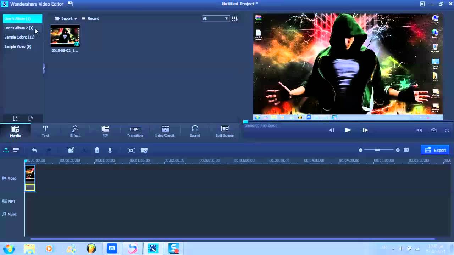Open Wondershare Video Editor taskbar icon
Viewport: 454px width, 255px height.
153,249
